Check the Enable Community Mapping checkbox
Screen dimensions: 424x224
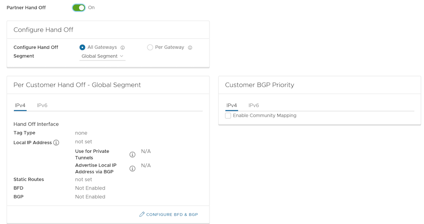228,116
